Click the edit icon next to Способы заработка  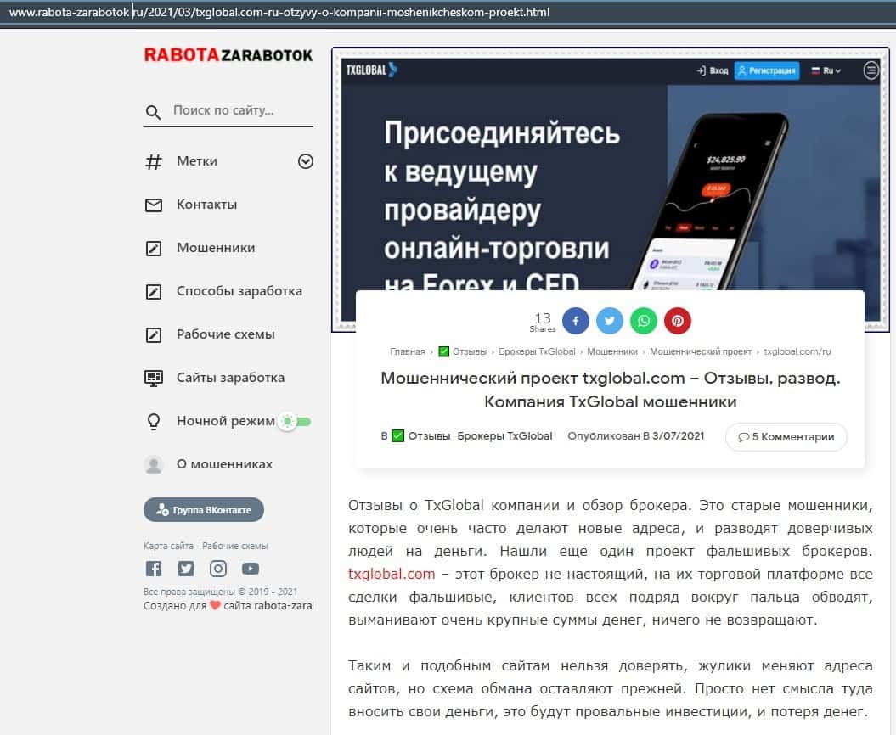pyautogui.click(x=154, y=292)
